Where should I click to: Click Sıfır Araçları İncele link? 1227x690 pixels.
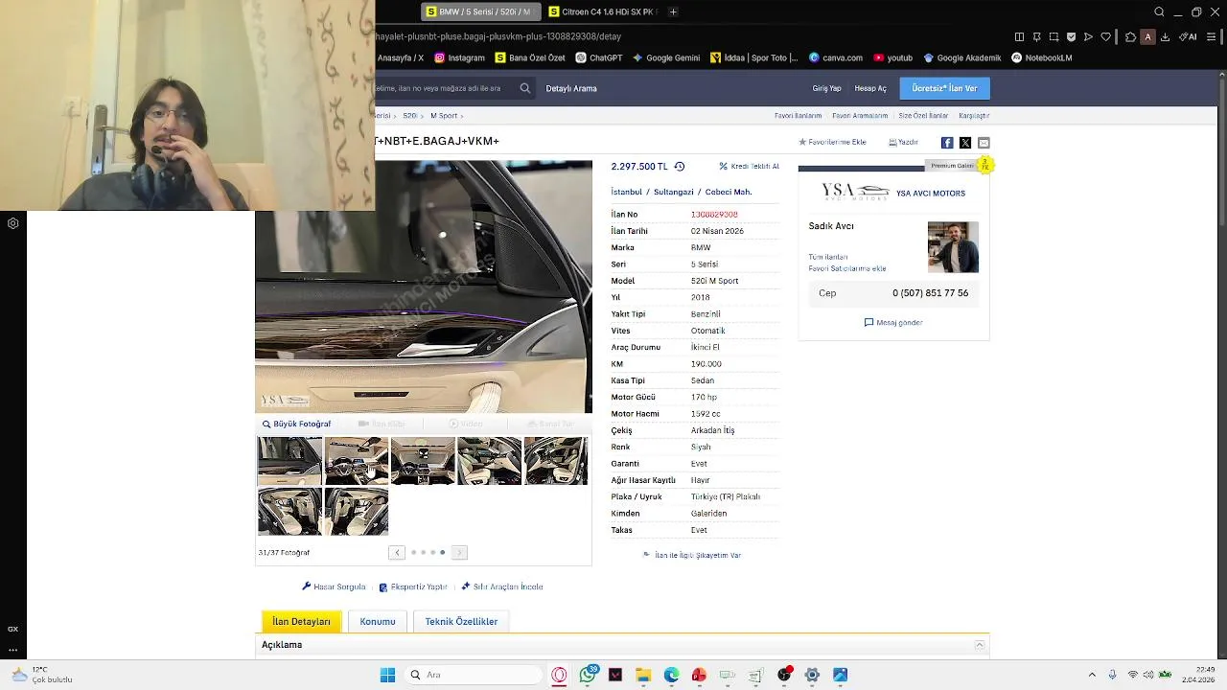(502, 586)
